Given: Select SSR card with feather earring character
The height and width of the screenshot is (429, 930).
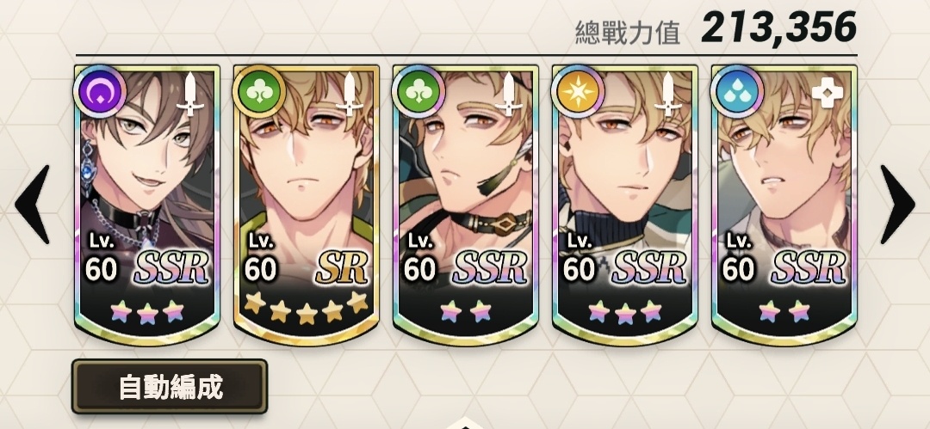Looking at the screenshot, I should point(466,205).
